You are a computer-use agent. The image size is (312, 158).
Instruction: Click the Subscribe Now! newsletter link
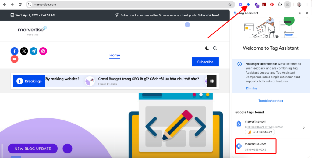pyautogui.click(x=208, y=15)
